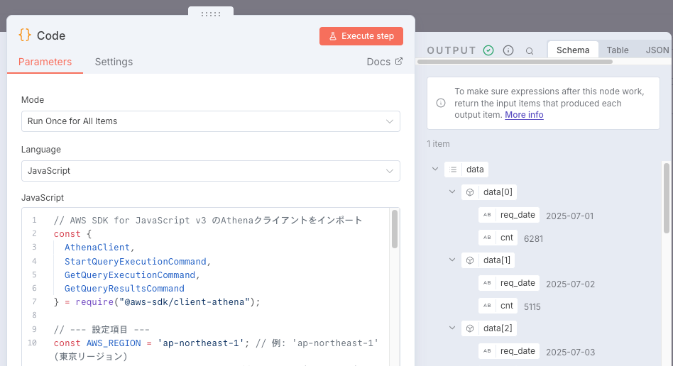Click the Code node curly braces icon
Image resolution: width=673 pixels, height=366 pixels.
(x=25, y=35)
